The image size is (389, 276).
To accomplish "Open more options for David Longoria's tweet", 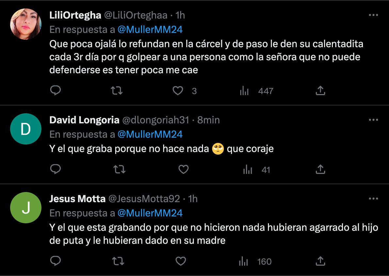I will tap(373, 120).
